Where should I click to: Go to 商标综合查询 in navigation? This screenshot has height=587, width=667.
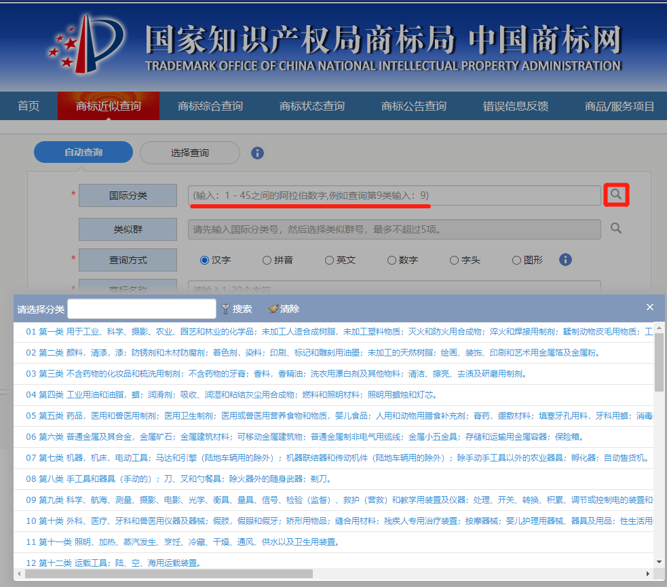point(210,106)
